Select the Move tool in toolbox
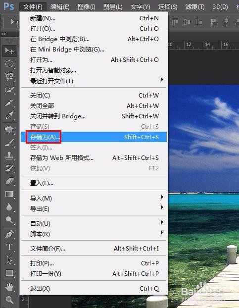This screenshot has height=308, width=239. pos(9,51)
